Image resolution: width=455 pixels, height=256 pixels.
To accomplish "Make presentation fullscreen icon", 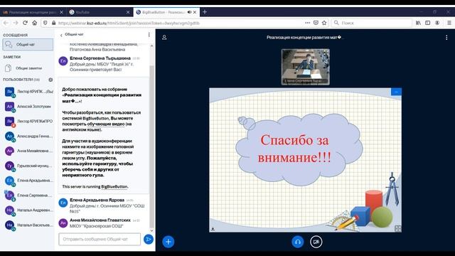I will [398, 229].
